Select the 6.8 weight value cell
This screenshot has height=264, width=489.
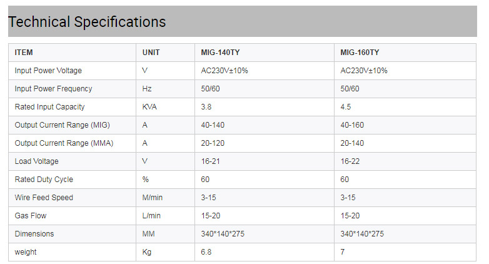pos(206,252)
